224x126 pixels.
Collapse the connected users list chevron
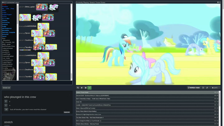(x=3, y=2)
